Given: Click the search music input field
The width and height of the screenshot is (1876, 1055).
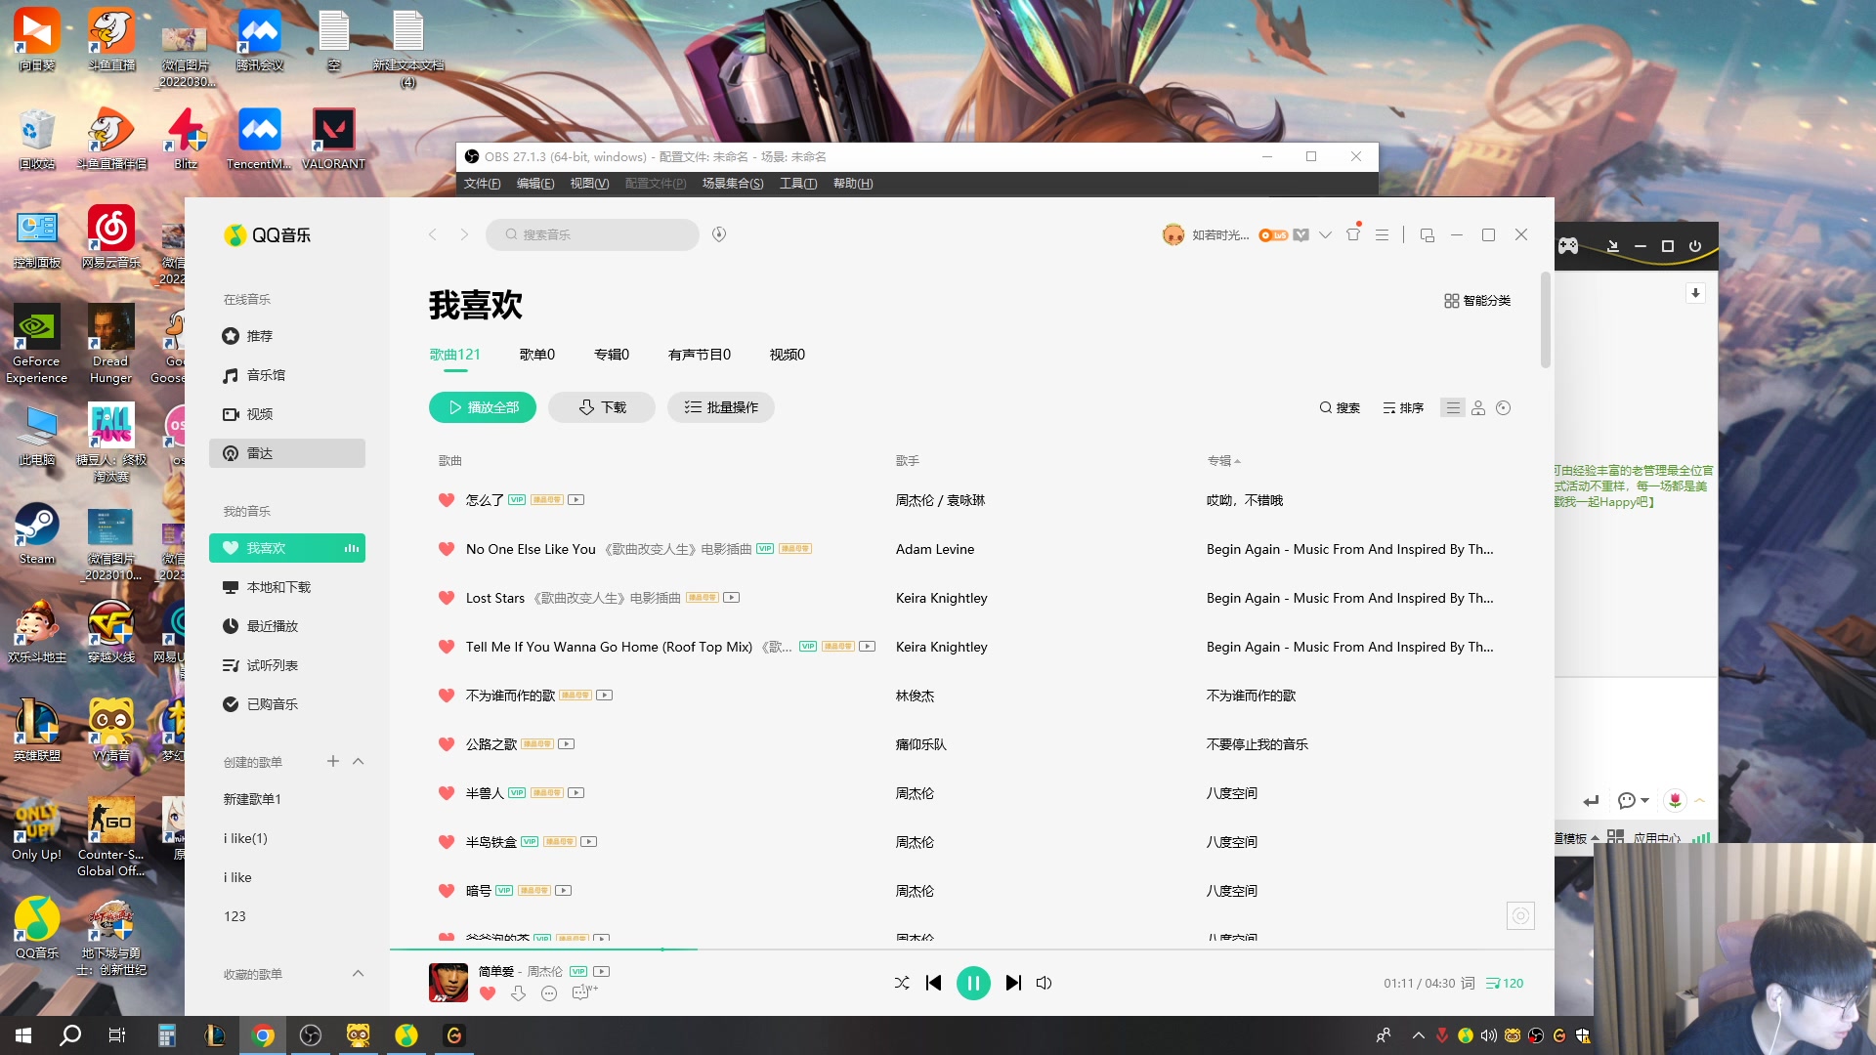Looking at the screenshot, I should point(592,234).
